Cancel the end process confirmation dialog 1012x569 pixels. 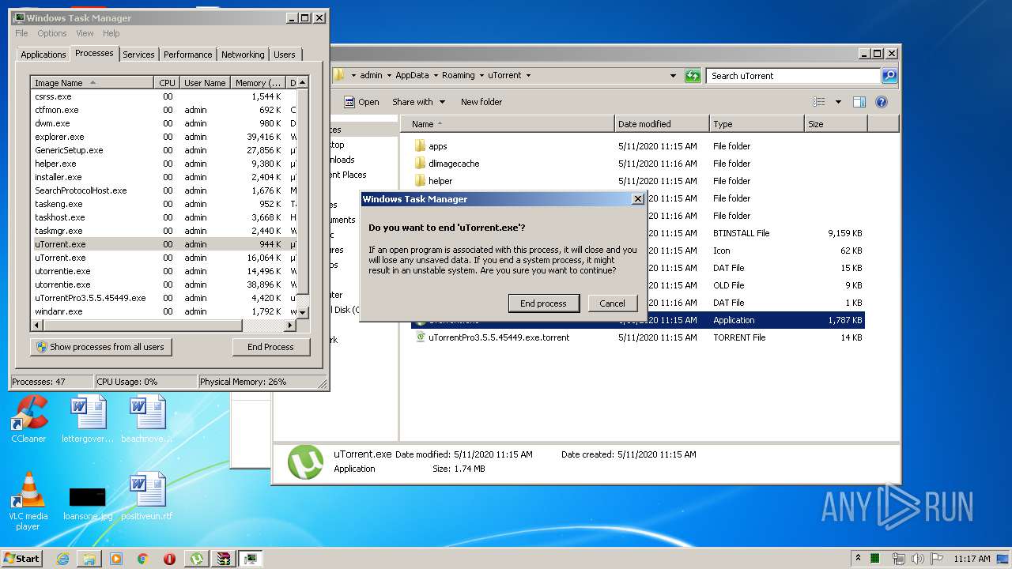tap(612, 303)
